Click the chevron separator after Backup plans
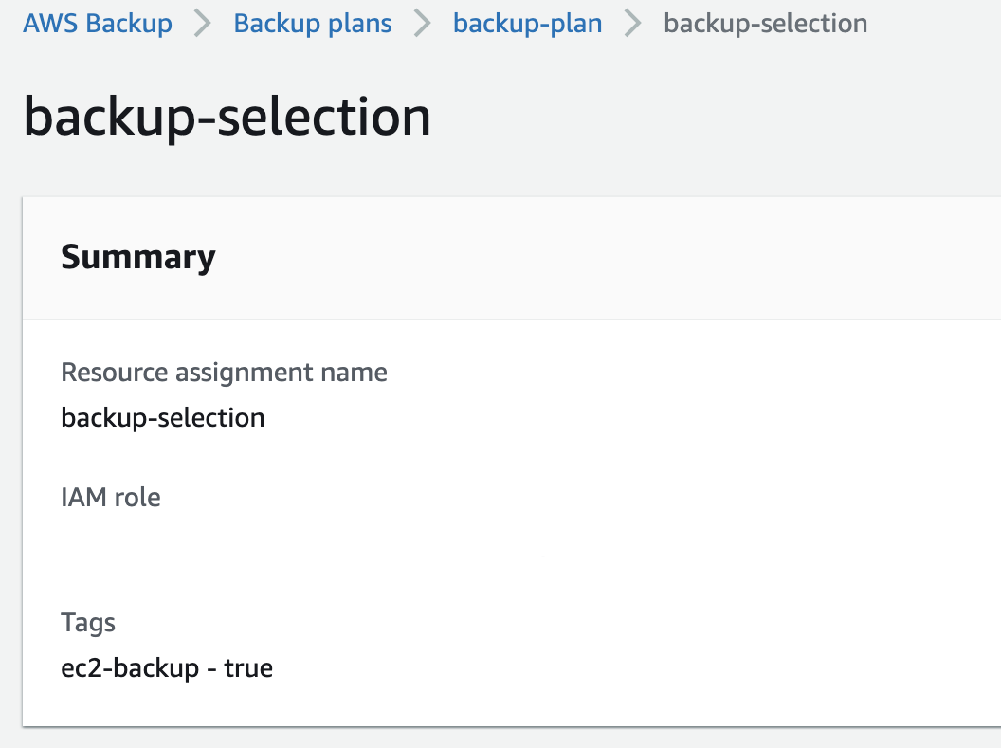 [423, 25]
